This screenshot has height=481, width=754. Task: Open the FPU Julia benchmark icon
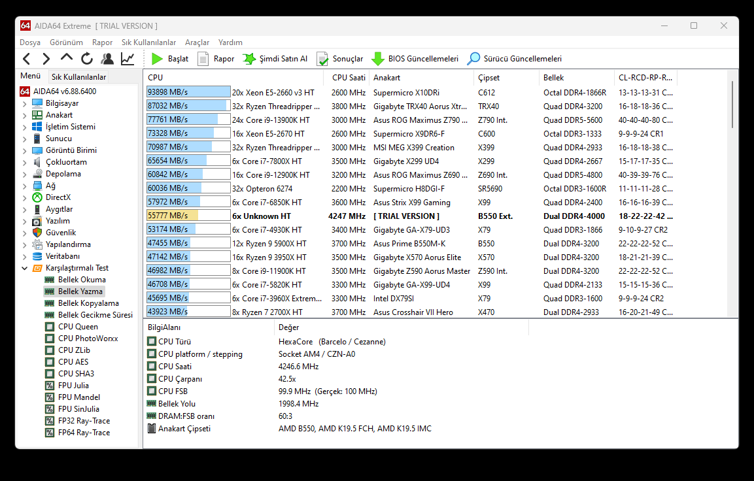click(50, 386)
